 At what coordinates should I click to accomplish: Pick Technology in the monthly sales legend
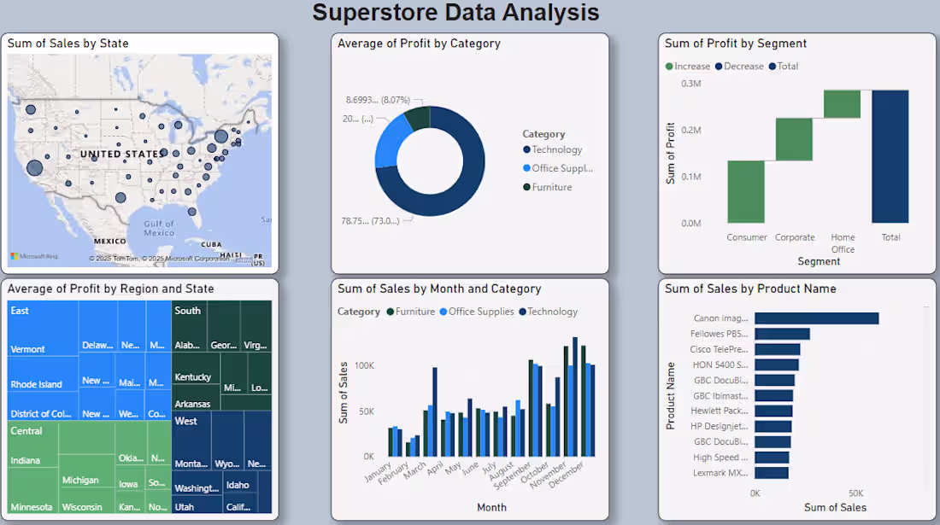pyautogui.click(x=548, y=312)
